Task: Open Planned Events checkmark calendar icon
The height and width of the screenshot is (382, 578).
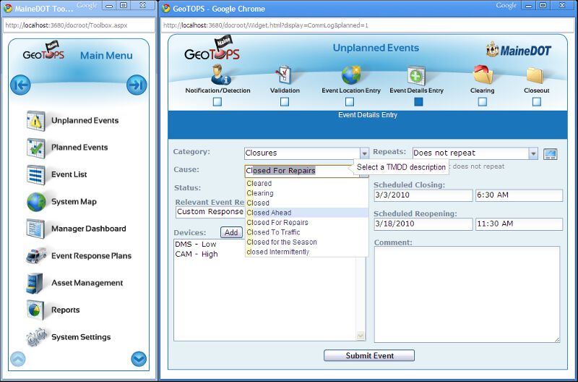Action: point(35,148)
